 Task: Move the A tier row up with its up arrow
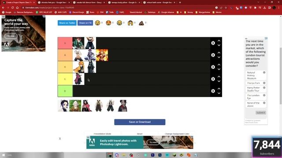coord(219,53)
